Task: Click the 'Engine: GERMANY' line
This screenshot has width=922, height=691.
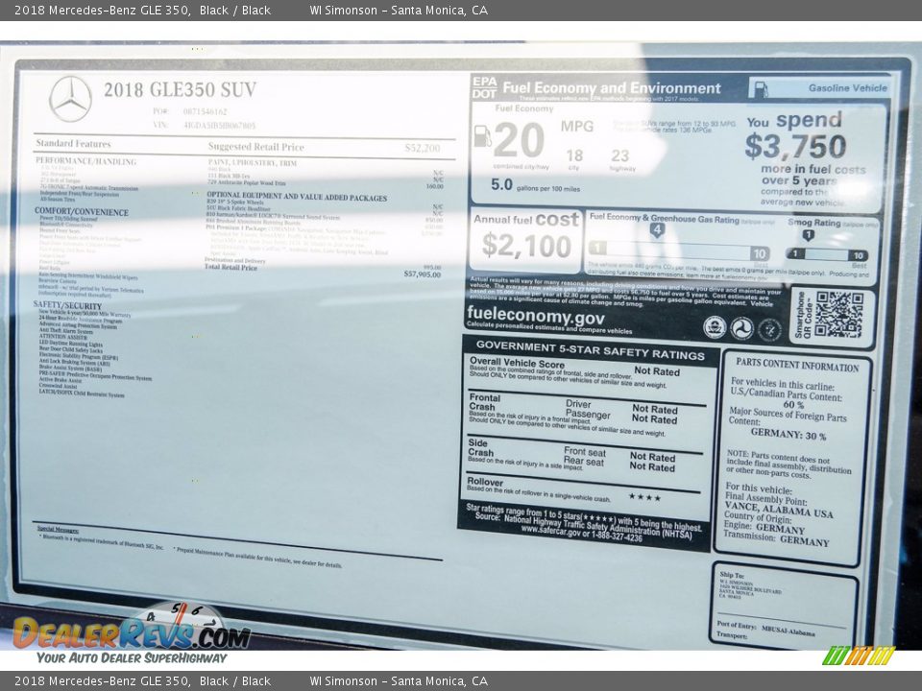Action: pos(764,527)
